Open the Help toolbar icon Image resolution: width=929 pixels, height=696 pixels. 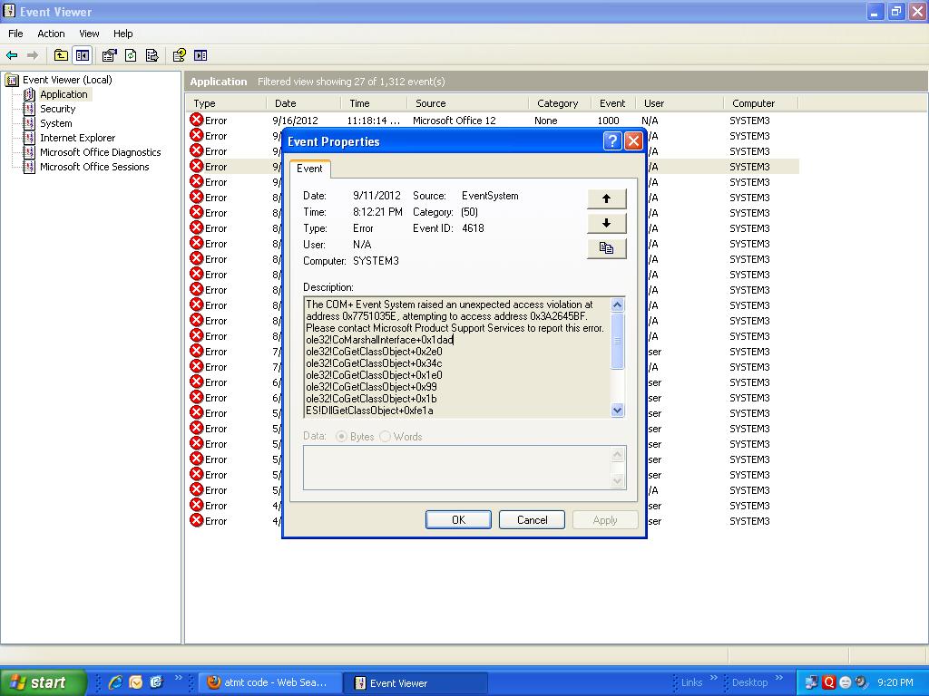[x=179, y=55]
